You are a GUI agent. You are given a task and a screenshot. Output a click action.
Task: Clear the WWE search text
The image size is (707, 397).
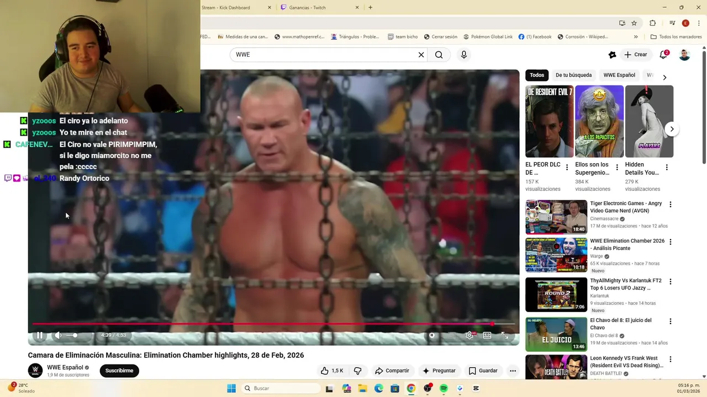pyautogui.click(x=421, y=55)
